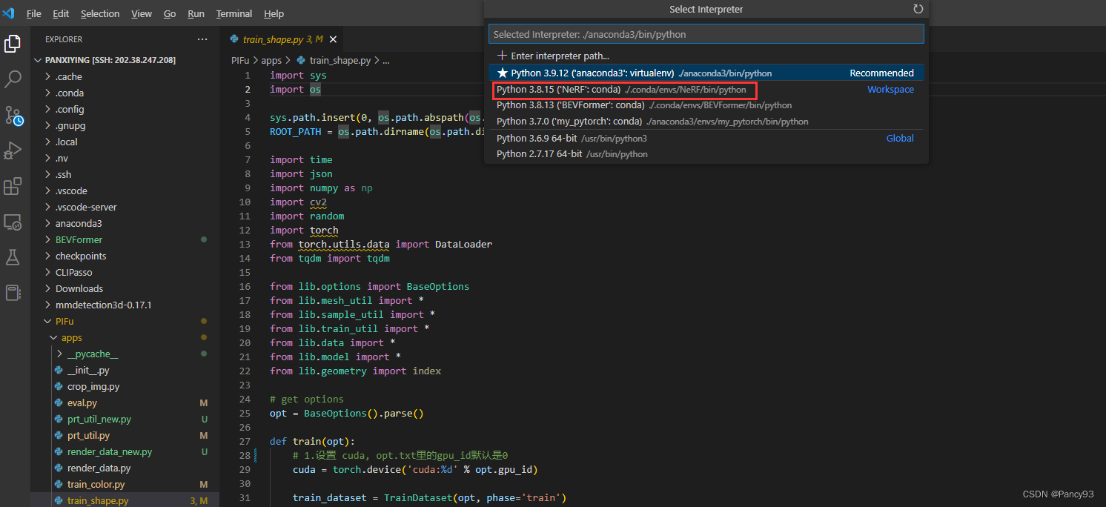The height and width of the screenshot is (507, 1106).
Task: Open the Explorer view icon
Action: coord(13,44)
